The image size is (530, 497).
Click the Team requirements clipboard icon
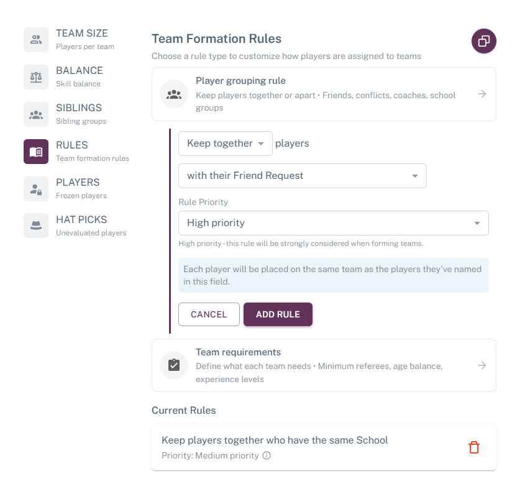pos(174,365)
